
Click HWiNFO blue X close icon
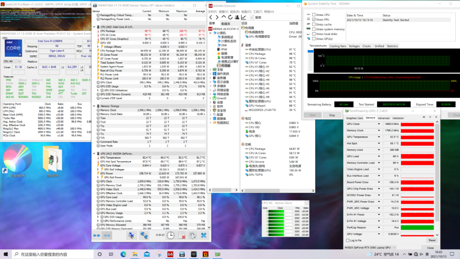click(204, 235)
